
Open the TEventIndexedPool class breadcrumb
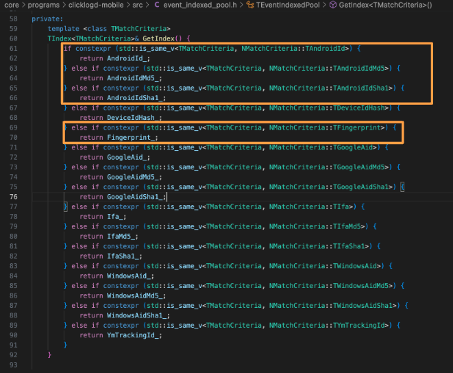coord(288,5)
